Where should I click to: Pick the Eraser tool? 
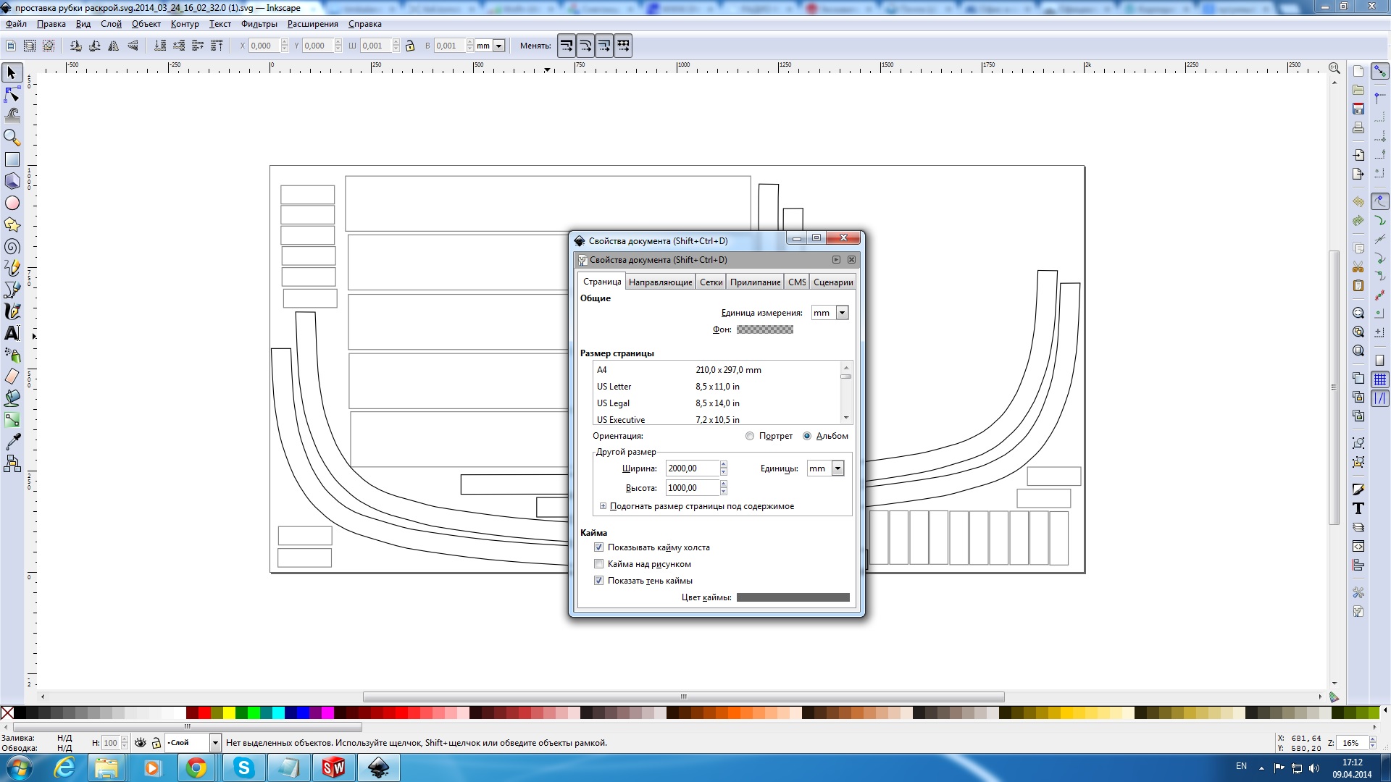(x=12, y=377)
